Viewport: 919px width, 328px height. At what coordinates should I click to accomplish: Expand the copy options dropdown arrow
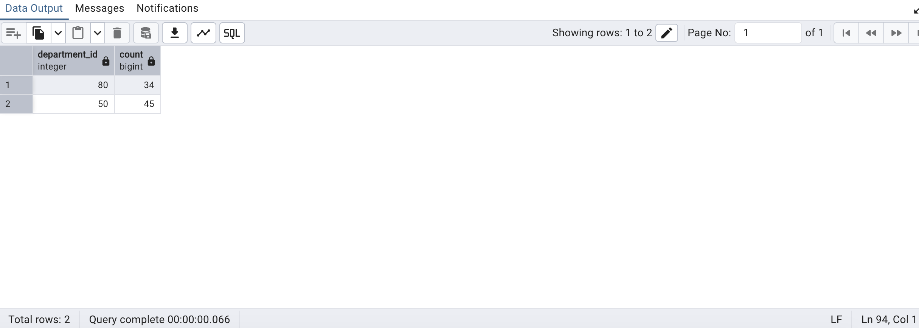pos(58,33)
